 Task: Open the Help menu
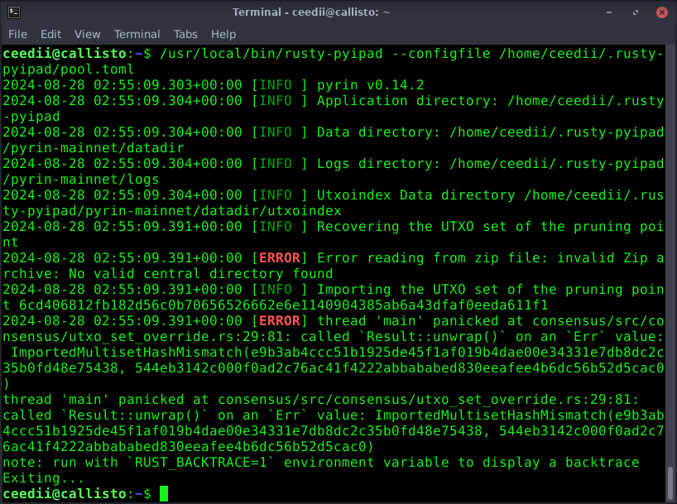point(223,34)
